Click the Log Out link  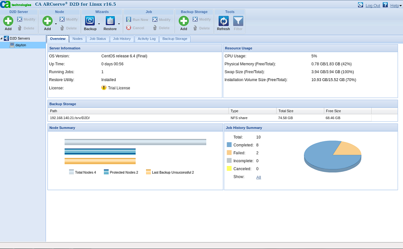pyautogui.click(x=373, y=5)
